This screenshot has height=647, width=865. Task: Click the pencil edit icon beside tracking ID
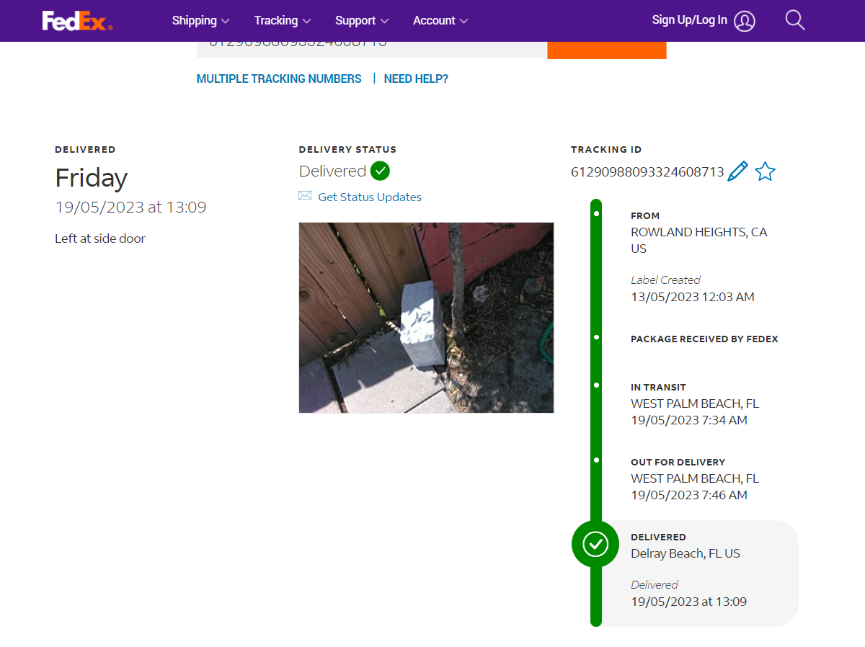tap(737, 171)
